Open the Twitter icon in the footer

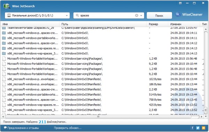click(198, 128)
